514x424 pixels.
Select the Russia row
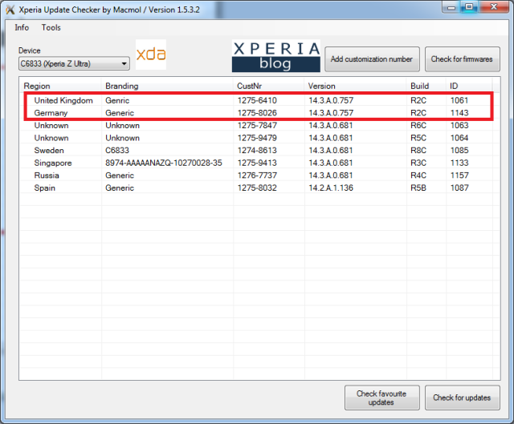256,176
